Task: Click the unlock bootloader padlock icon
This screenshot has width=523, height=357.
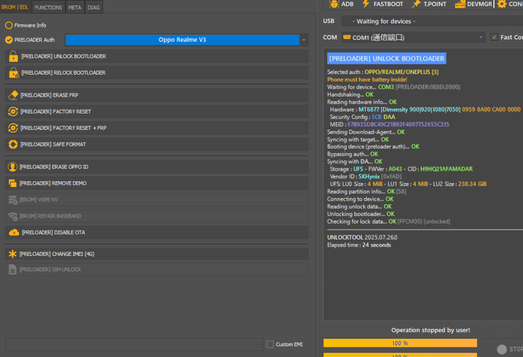Action: 13,56
